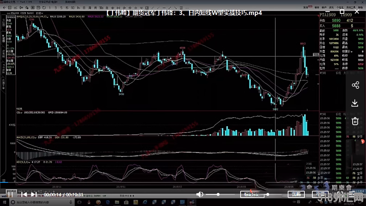Image resolution: width=366 pixels, height=206 pixels.
Task: Pause the video playback
Action: click(x=11, y=194)
